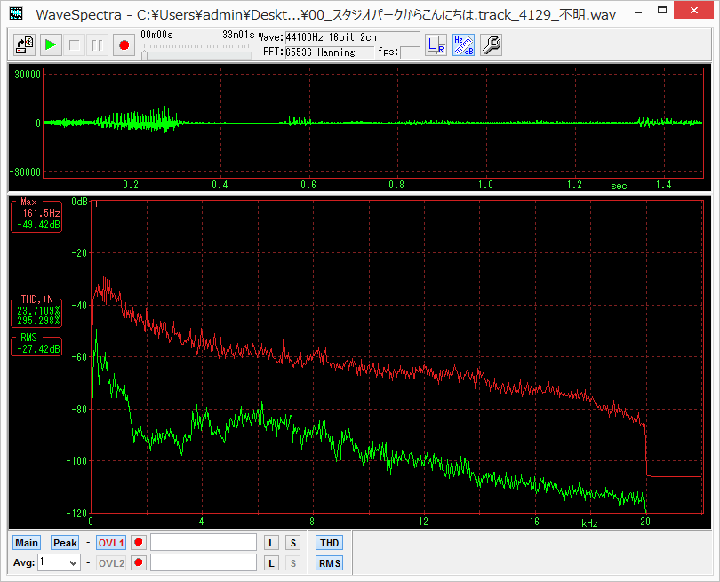Toggle the Peak hold display
The image size is (720, 582).
coord(65,543)
